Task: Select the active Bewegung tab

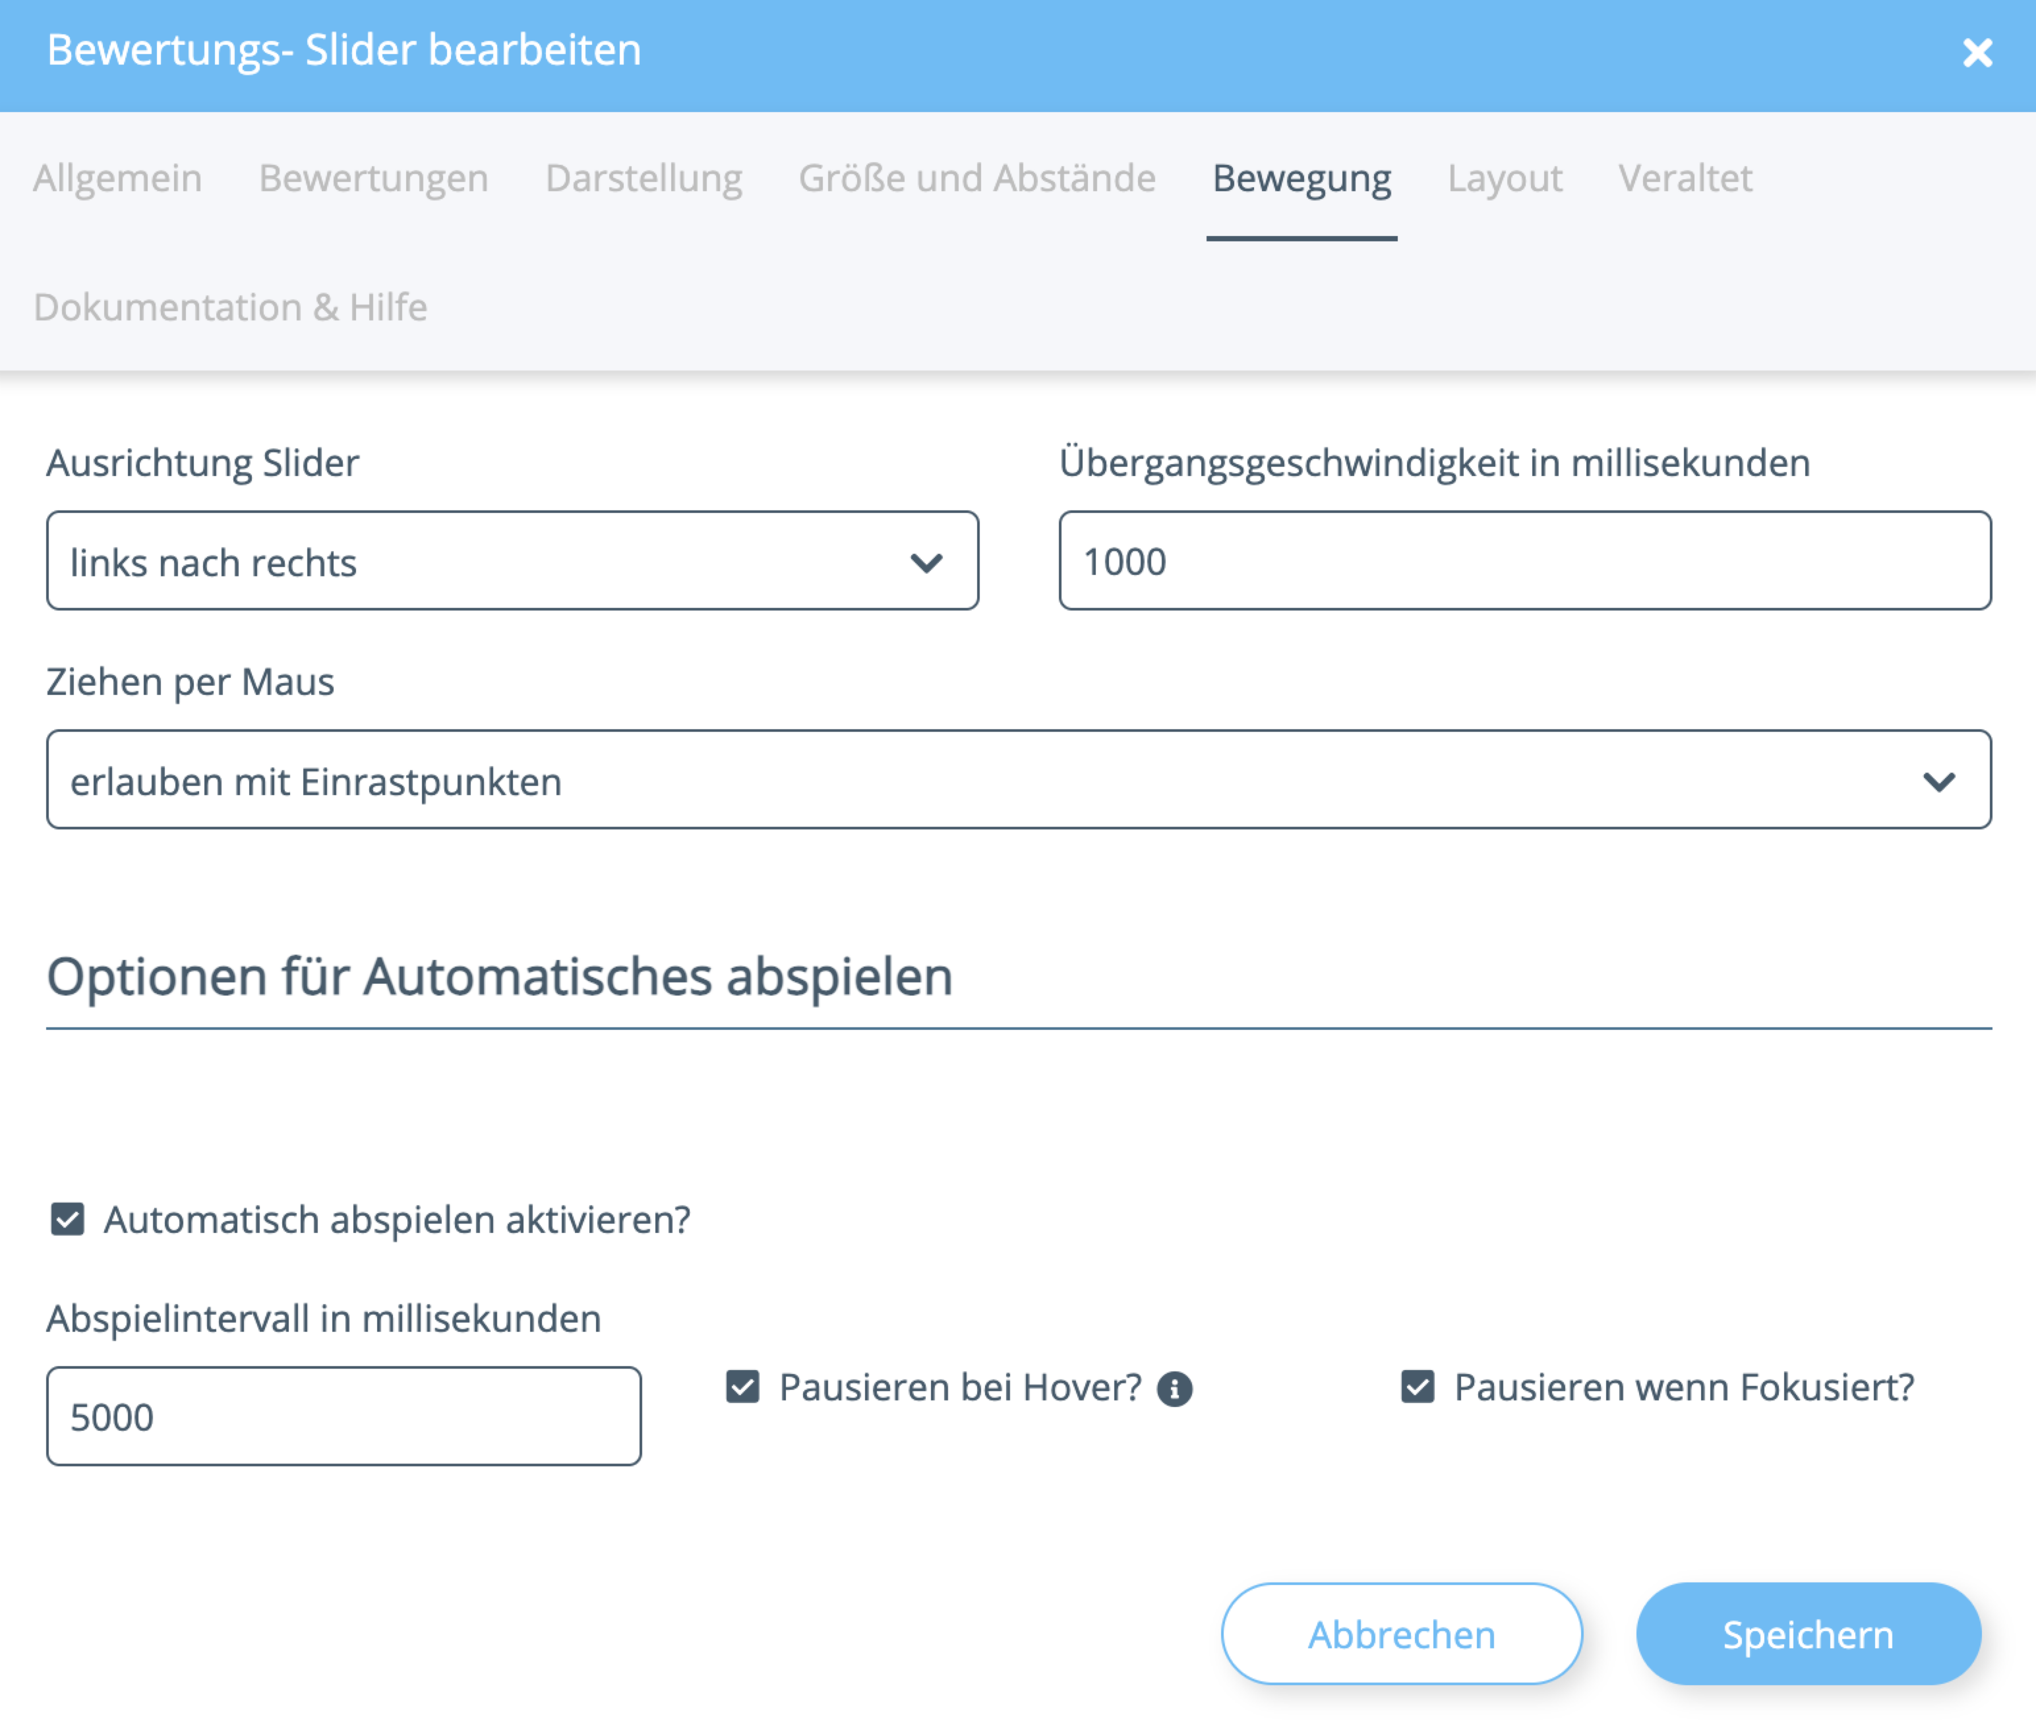Action: [x=1301, y=178]
